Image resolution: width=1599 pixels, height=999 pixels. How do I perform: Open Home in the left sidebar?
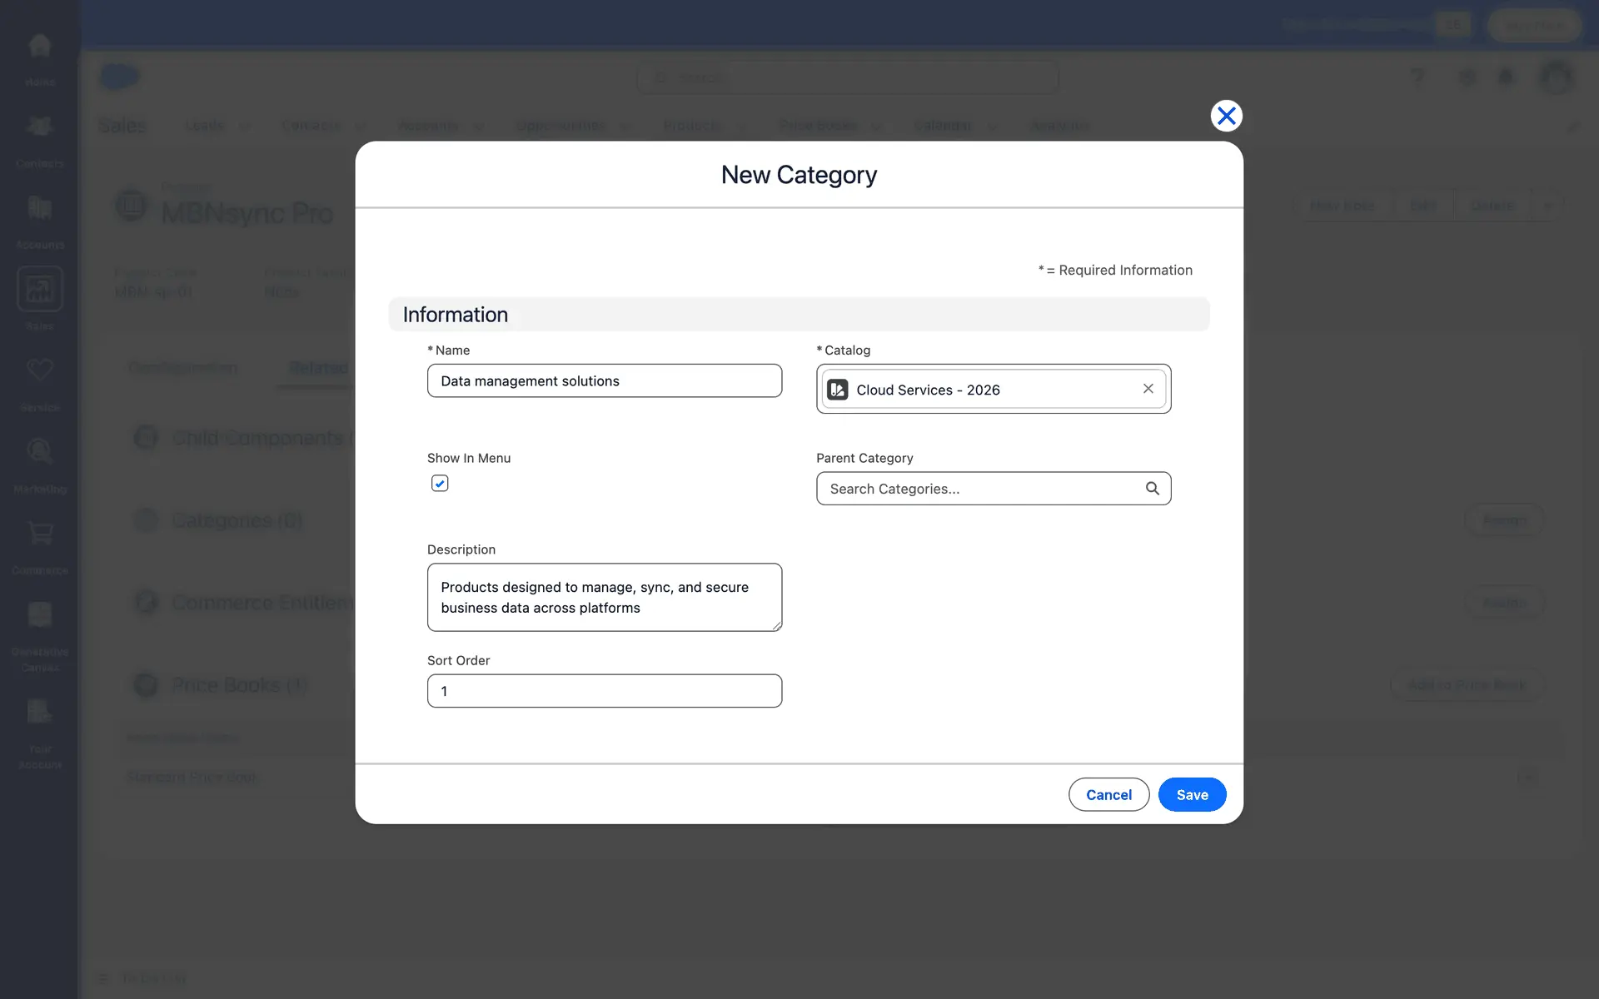[x=40, y=47]
